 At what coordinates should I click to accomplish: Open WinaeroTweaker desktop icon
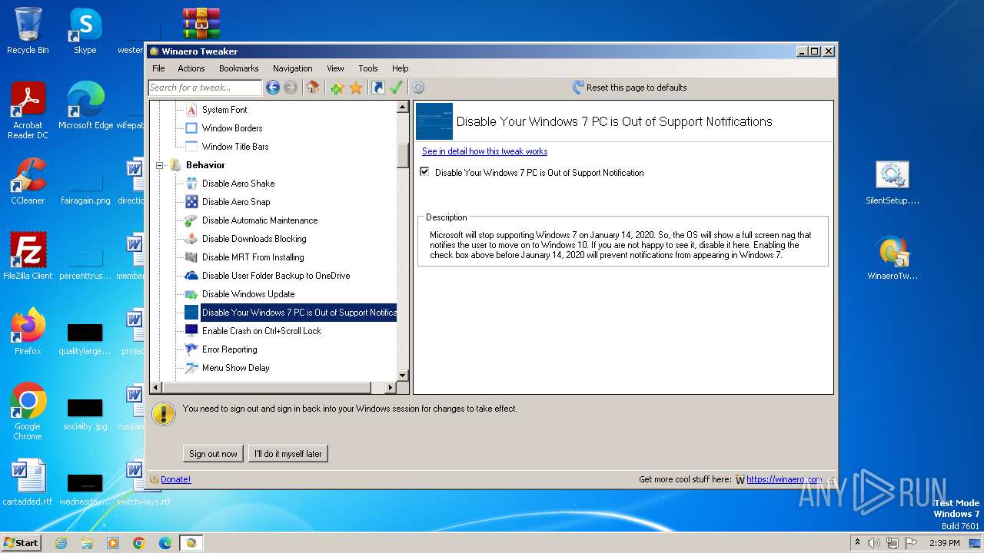(892, 257)
